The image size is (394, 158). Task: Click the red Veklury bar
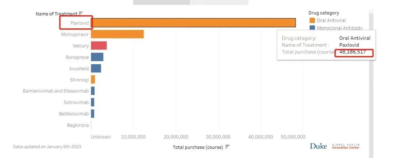pos(98,46)
